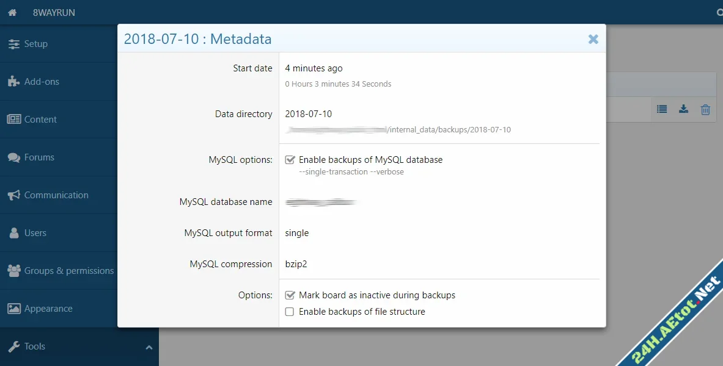Select the Setup sliders icon in sidebar
The width and height of the screenshot is (723, 366).
pyautogui.click(x=15, y=43)
